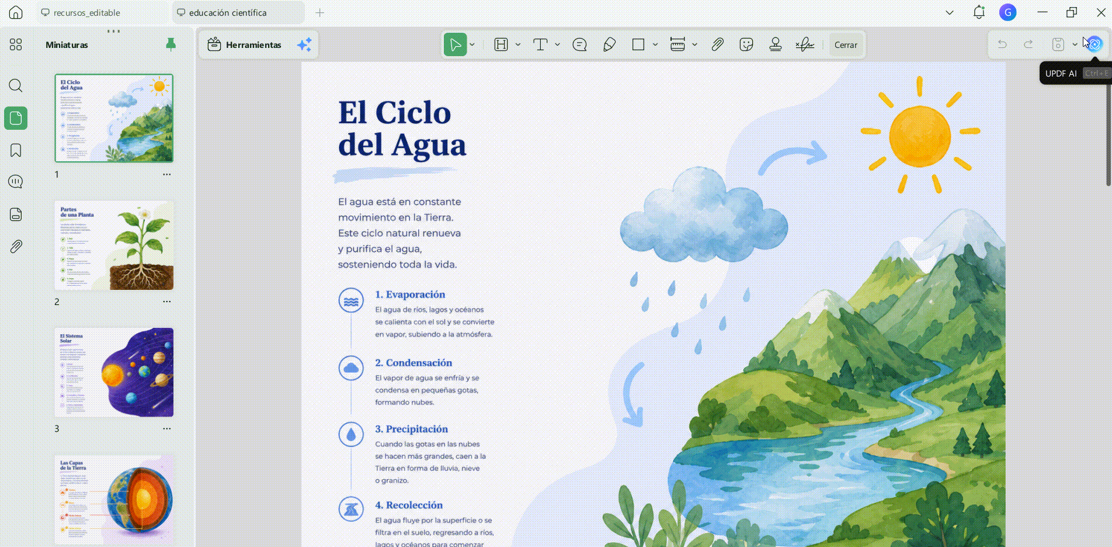Click the '3. Precipitación' heading
This screenshot has width=1112, height=547.
pos(411,429)
